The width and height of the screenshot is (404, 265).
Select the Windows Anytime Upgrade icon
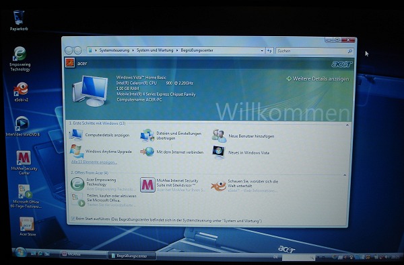click(x=77, y=151)
